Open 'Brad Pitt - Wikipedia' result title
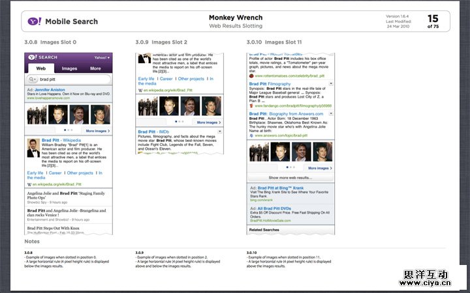 pyautogui.click(x=61, y=140)
